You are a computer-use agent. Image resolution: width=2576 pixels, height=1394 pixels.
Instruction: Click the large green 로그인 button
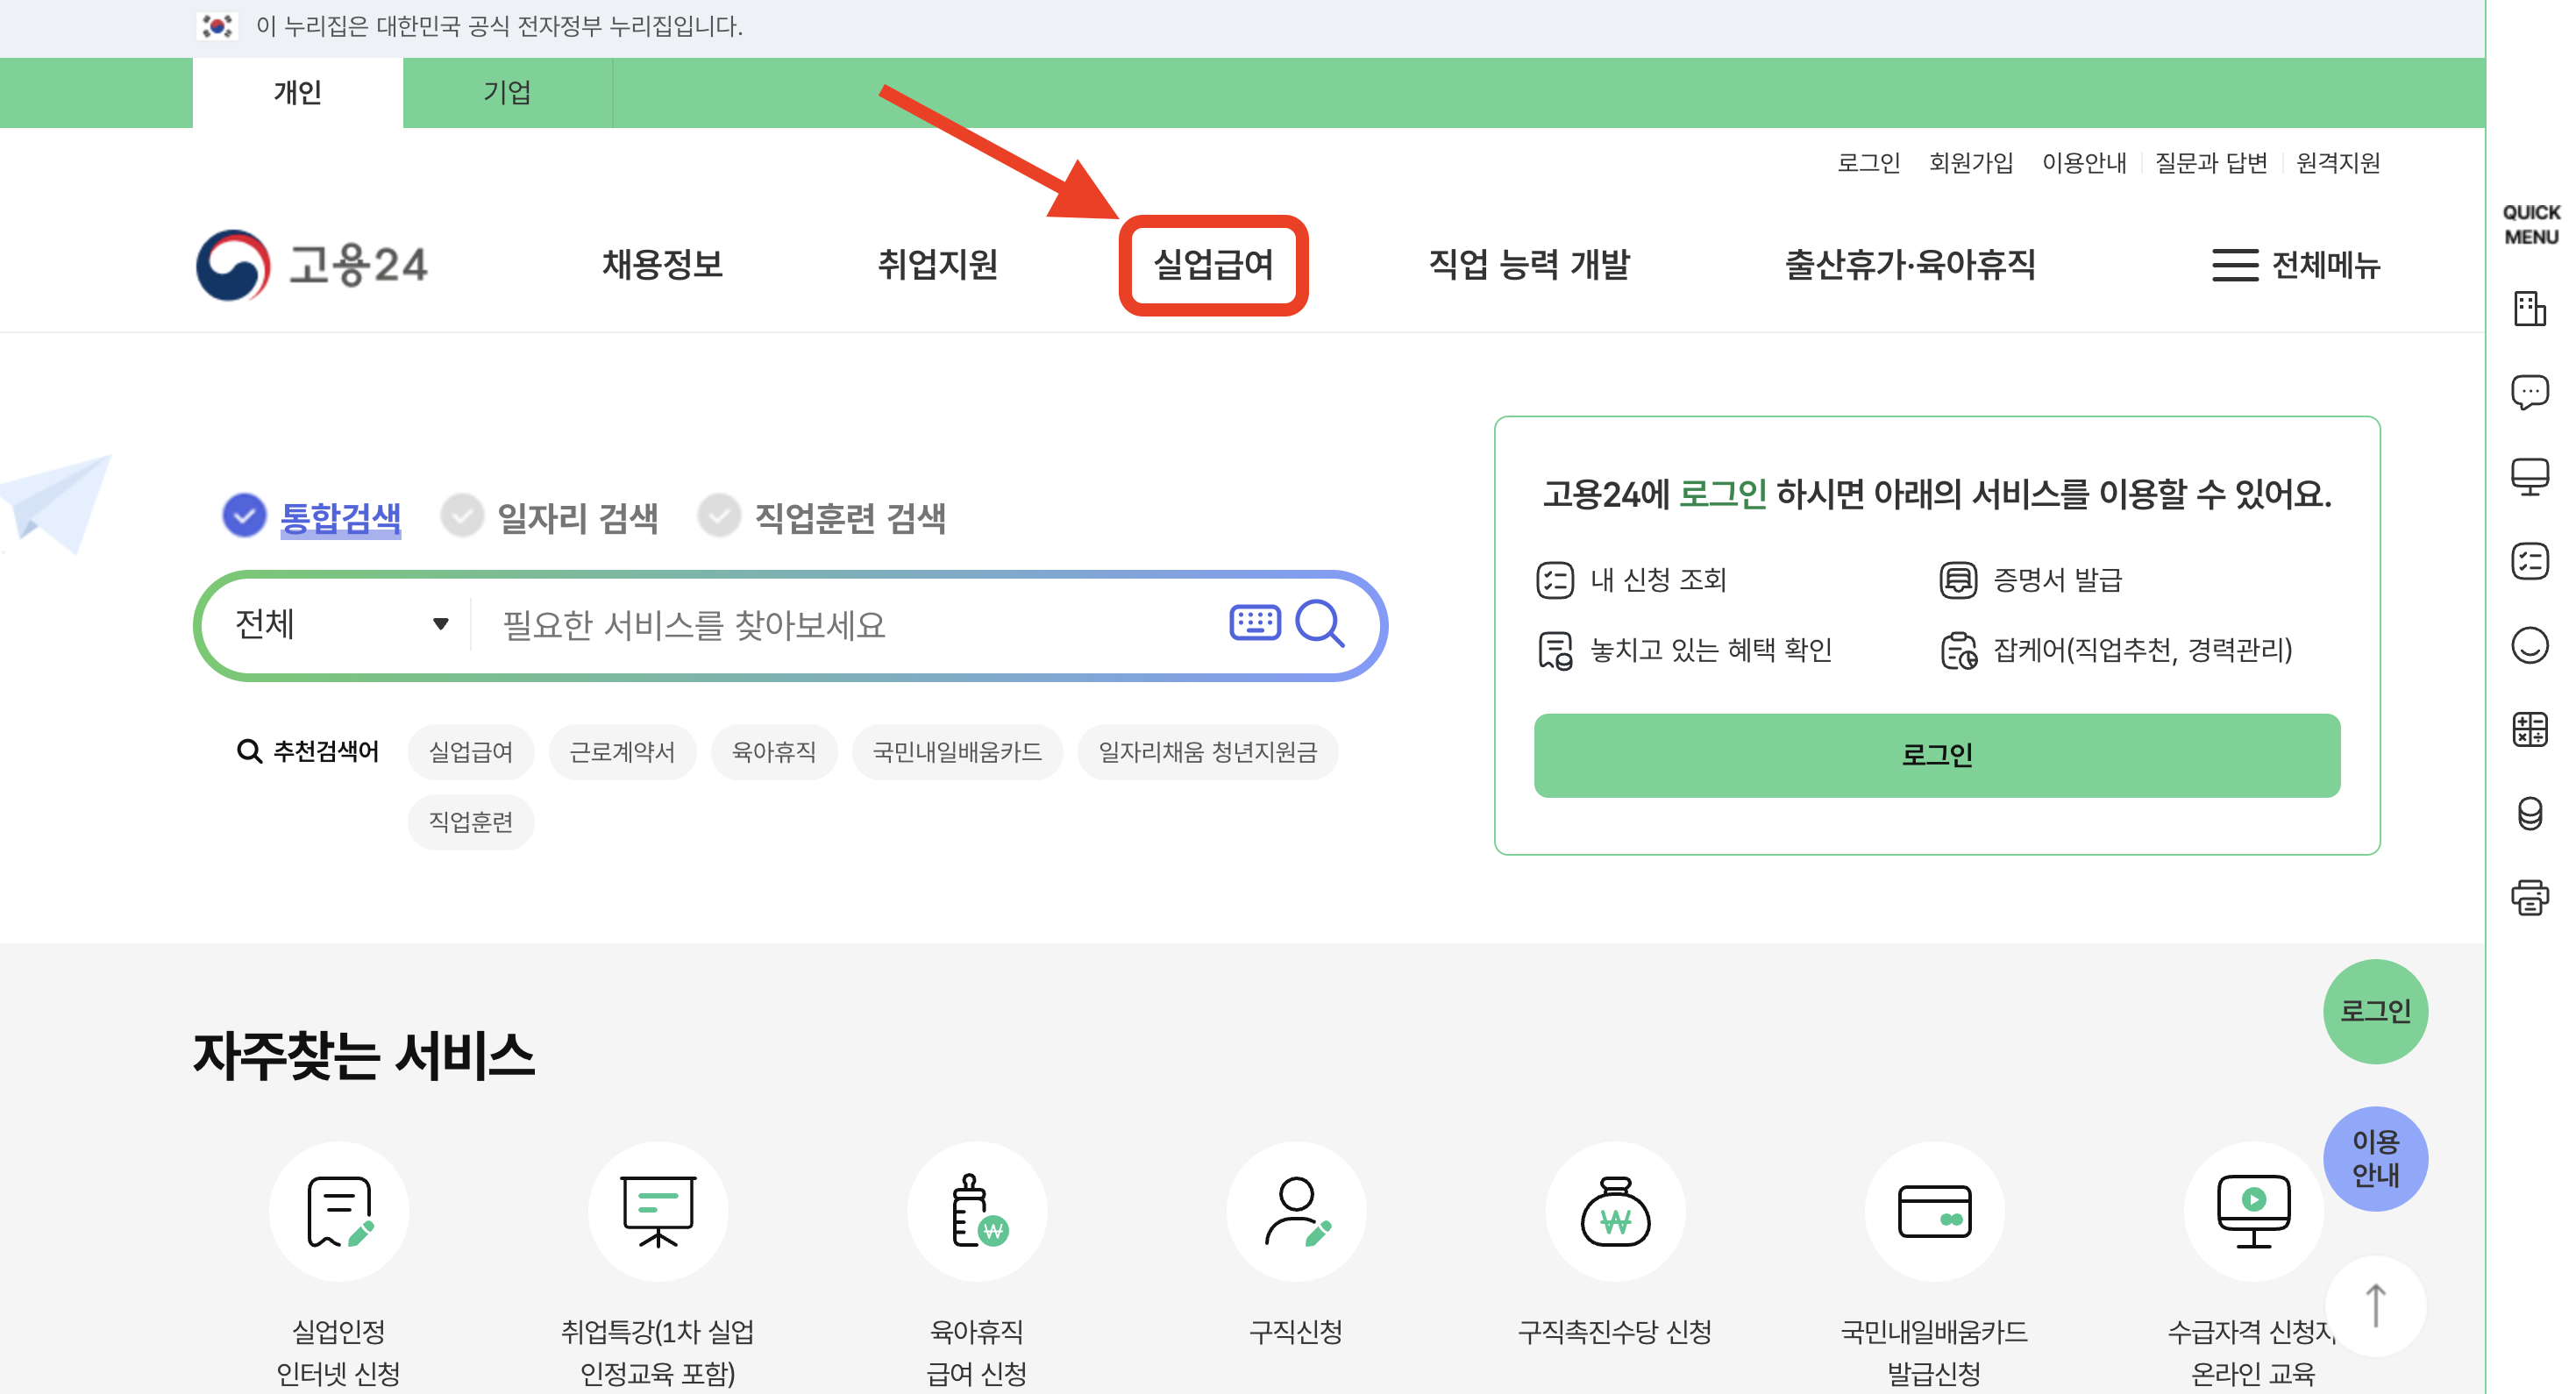(x=1936, y=755)
